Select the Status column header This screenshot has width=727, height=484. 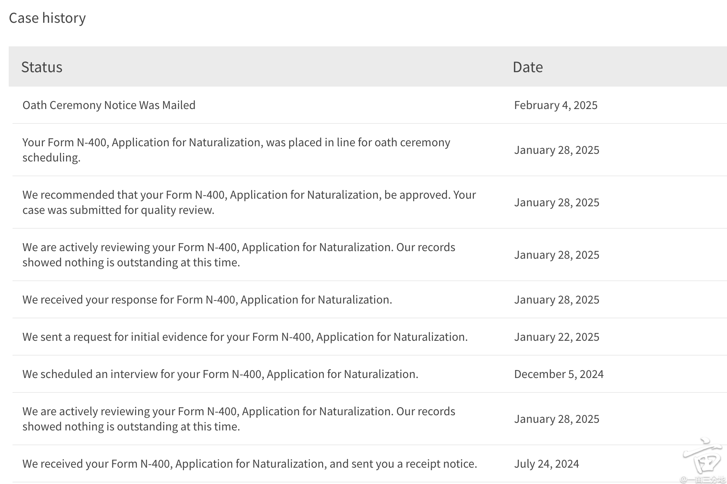pyautogui.click(x=42, y=67)
